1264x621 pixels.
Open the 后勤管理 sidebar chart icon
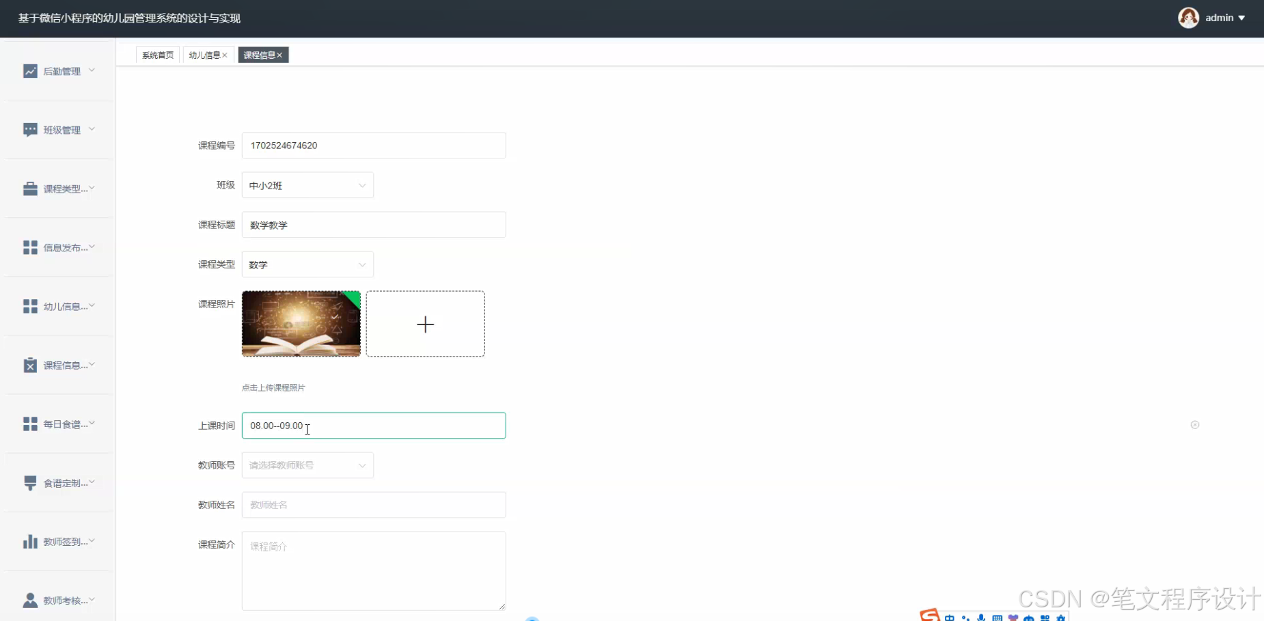[x=30, y=71]
